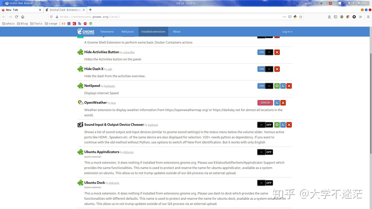
Task: Open OpenWeather extension title link
Action: click(96, 102)
